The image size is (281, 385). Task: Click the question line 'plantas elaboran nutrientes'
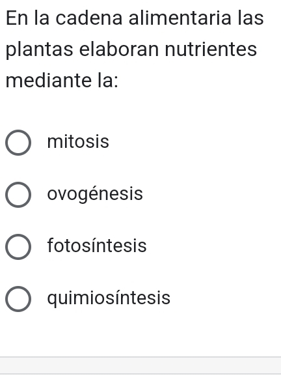coord(131,50)
